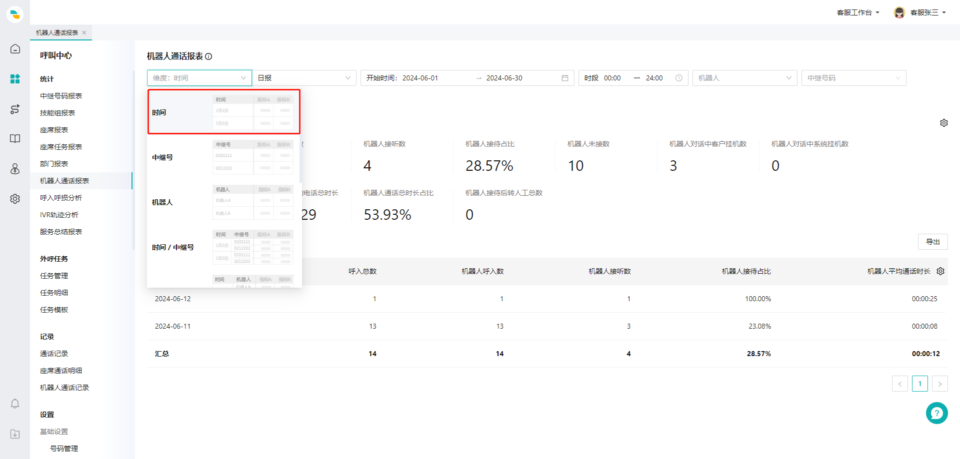Open 号码管理 in sidebar
Screen dimensions: 960x459
[x=64, y=449]
